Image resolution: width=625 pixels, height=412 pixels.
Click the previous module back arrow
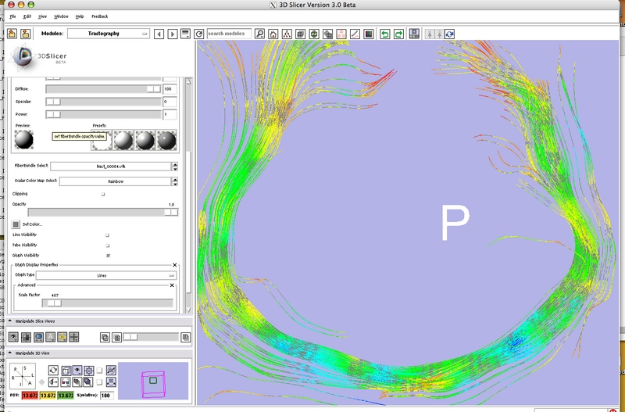[159, 34]
